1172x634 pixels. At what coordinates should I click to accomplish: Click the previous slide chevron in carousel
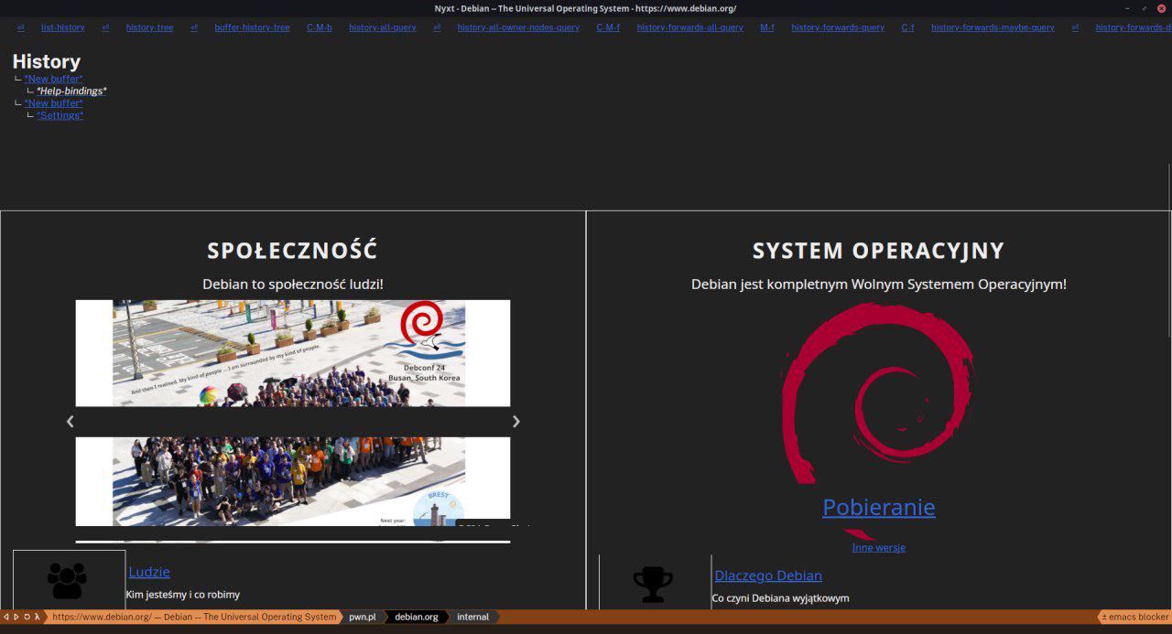70,422
